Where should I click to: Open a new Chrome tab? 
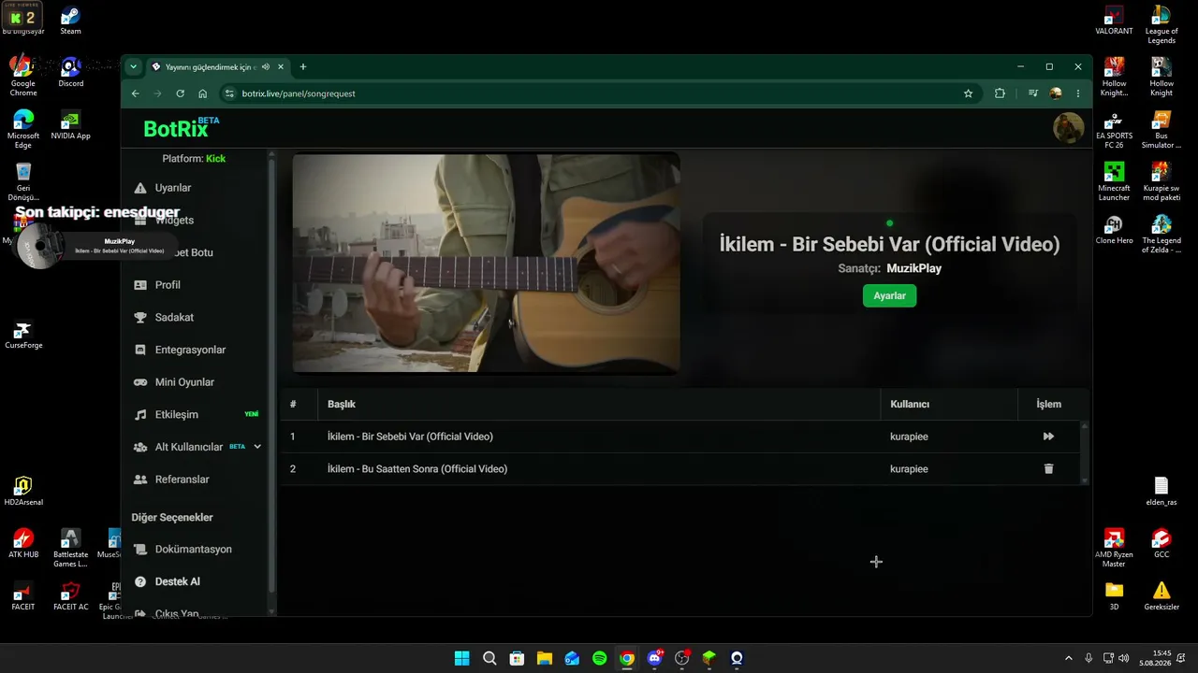tap(302, 67)
